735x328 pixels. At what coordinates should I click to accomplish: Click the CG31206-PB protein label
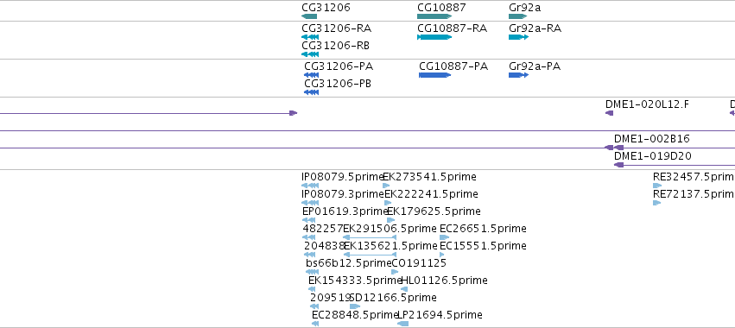[x=338, y=84]
